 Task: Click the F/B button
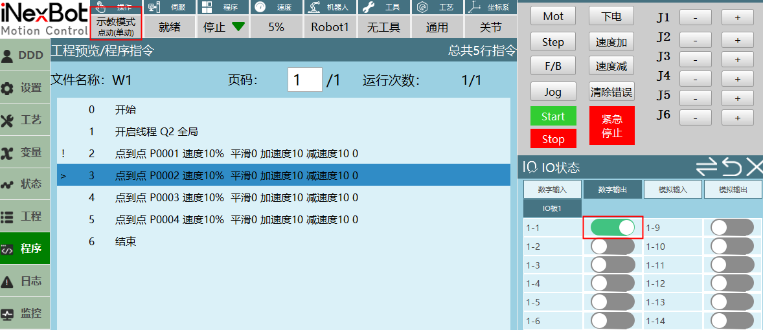tap(553, 65)
